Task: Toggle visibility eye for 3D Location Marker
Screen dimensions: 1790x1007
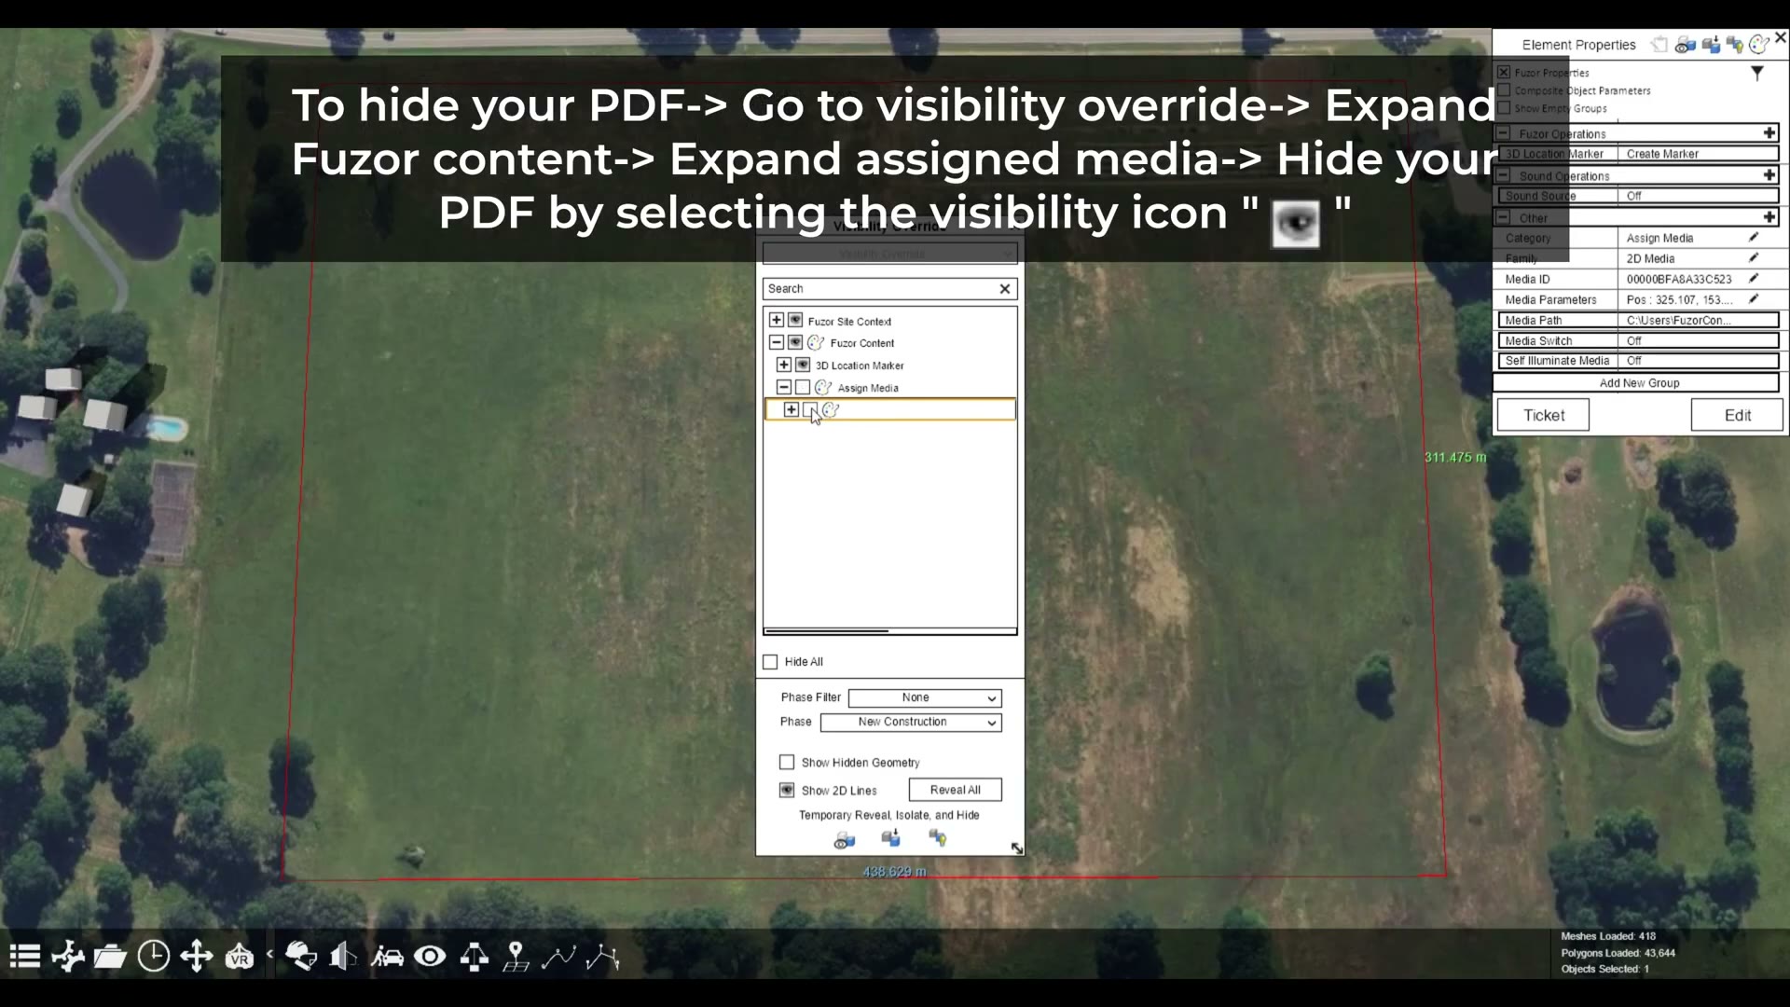Action: [803, 365]
